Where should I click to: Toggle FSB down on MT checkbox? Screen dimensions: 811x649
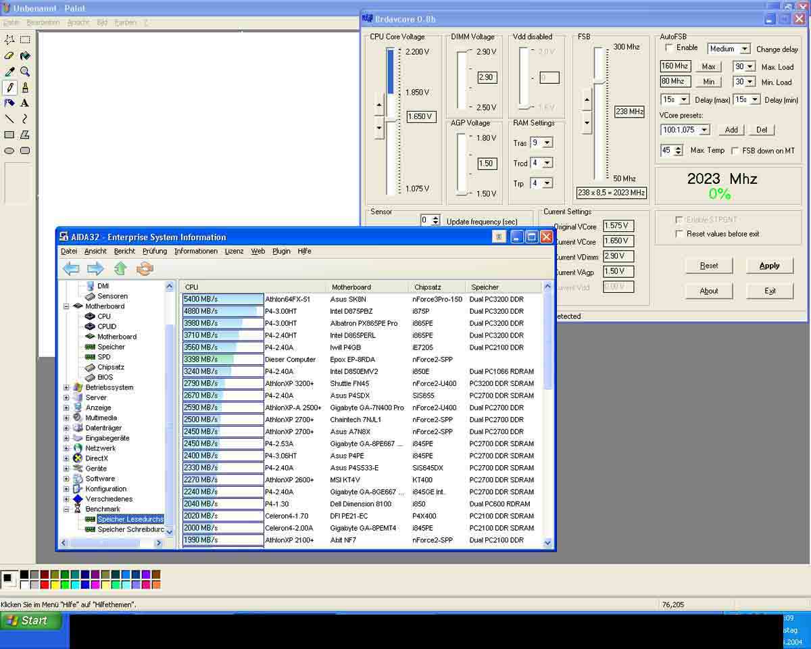pos(735,151)
